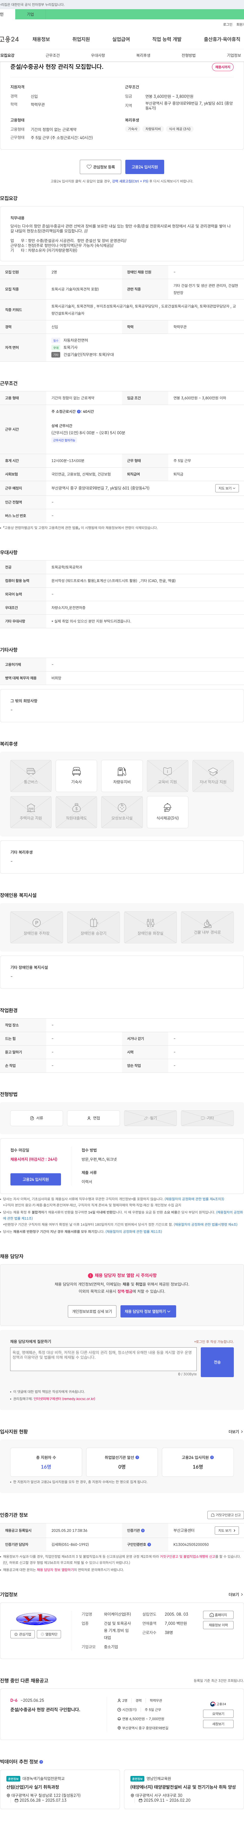The height and width of the screenshot is (1832, 244).
Task: Click 더보기 beside 기업정보 heading
Action: (236, 1594)
